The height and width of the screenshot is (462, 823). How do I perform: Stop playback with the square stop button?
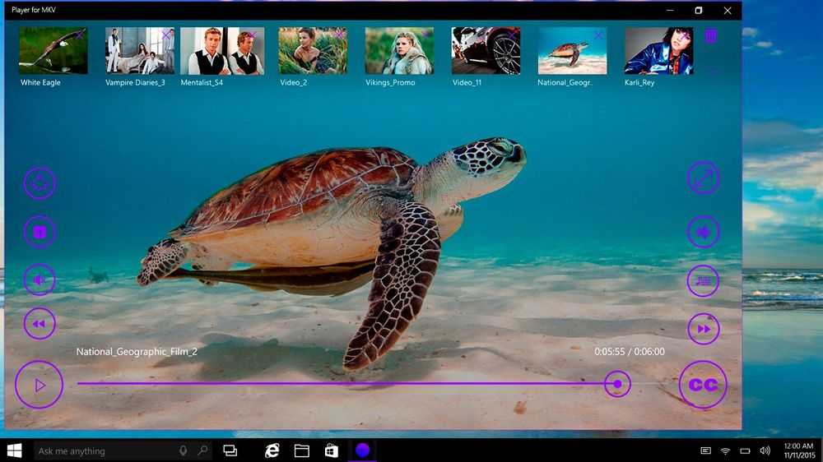tap(40, 232)
